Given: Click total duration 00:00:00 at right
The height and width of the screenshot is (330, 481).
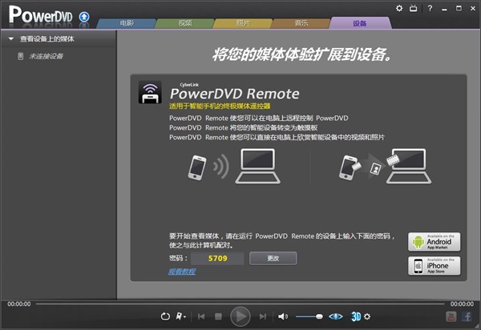Looking at the screenshot, I should click(x=462, y=304).
